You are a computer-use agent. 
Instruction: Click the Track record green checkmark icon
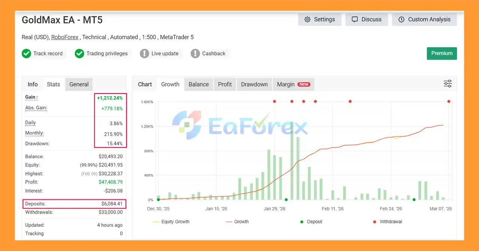pyautogui.click(x=26, y=53)
